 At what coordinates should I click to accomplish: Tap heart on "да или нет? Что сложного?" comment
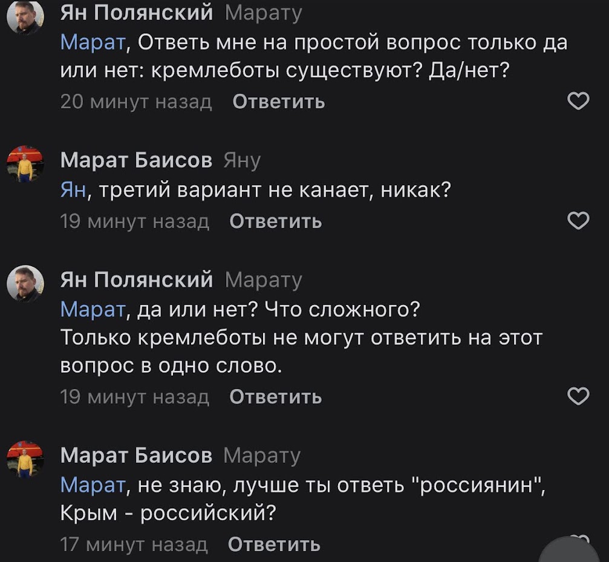579,397
